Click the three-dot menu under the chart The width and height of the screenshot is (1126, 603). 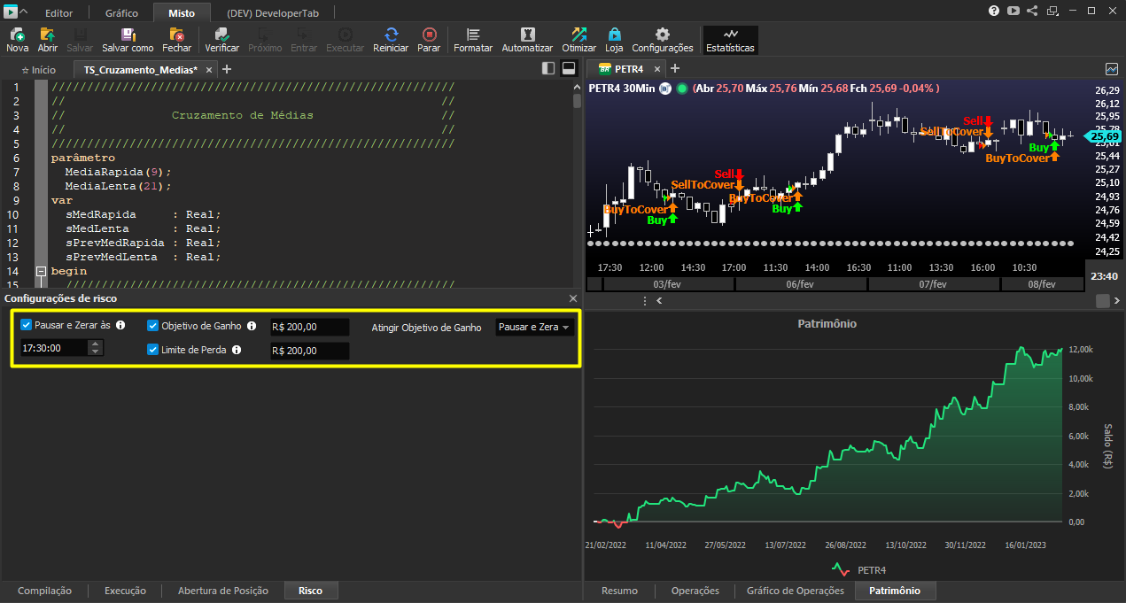[x=645, y=301]
